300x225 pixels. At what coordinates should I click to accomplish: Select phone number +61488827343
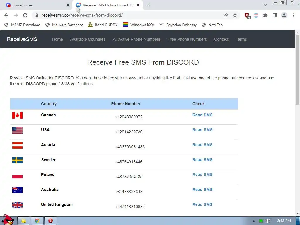pyautogui.click(x=129, y=192)
